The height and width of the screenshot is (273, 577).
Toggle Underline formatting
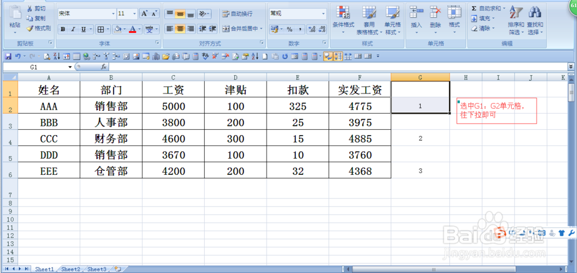[x=83, y=29]
